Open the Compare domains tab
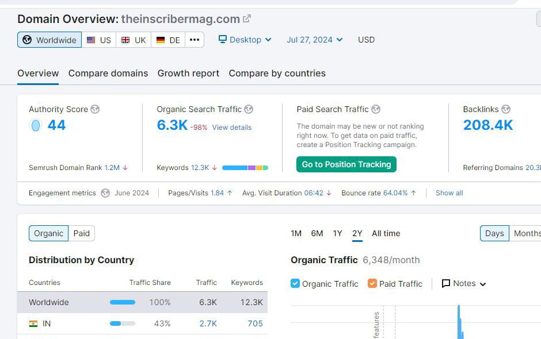Image resolution: width=541 pixels, height=339 pixels. (x=108, y=74)
